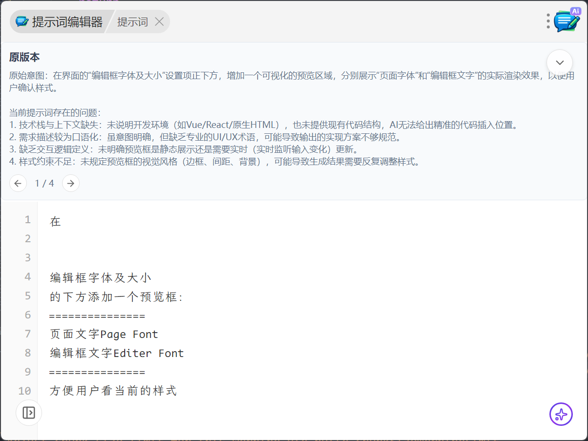
Task: Toggle the sidebar panel button
Action: [x=29, y=413]
